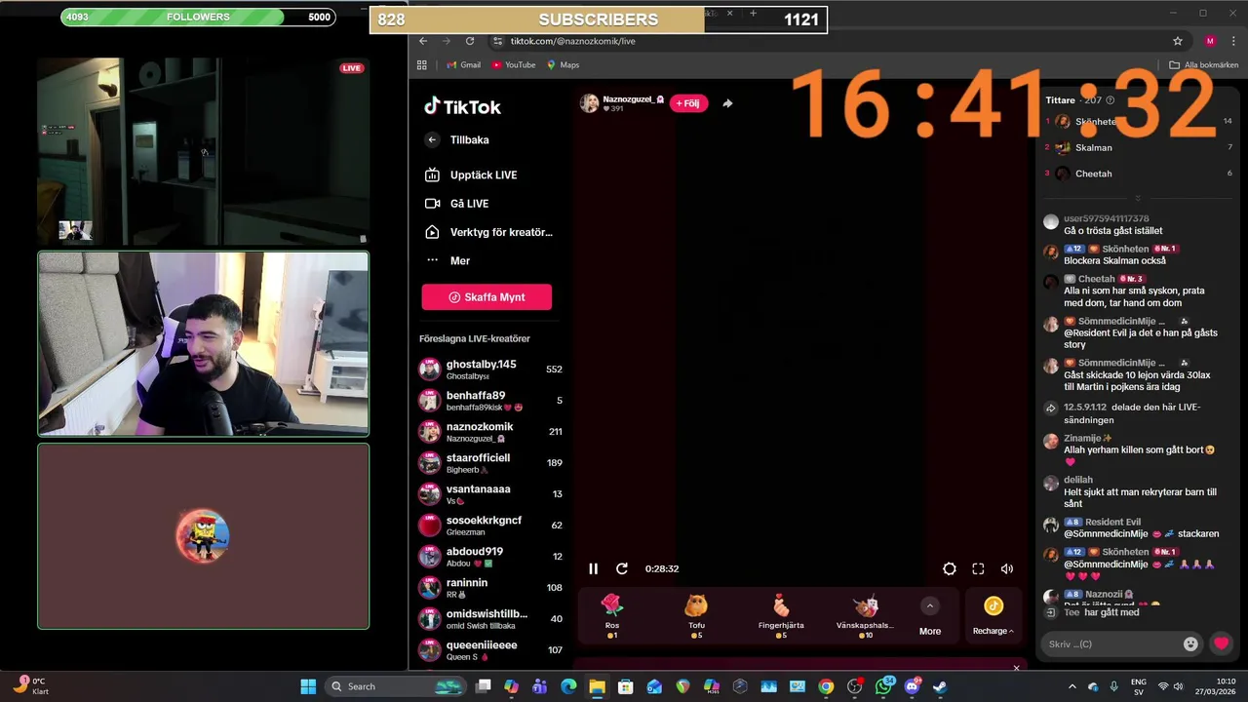
Task: Open the video display settings icon
Action: click(949, 568)
